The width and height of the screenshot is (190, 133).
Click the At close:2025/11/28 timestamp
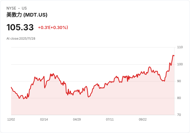tap(21, 39)
